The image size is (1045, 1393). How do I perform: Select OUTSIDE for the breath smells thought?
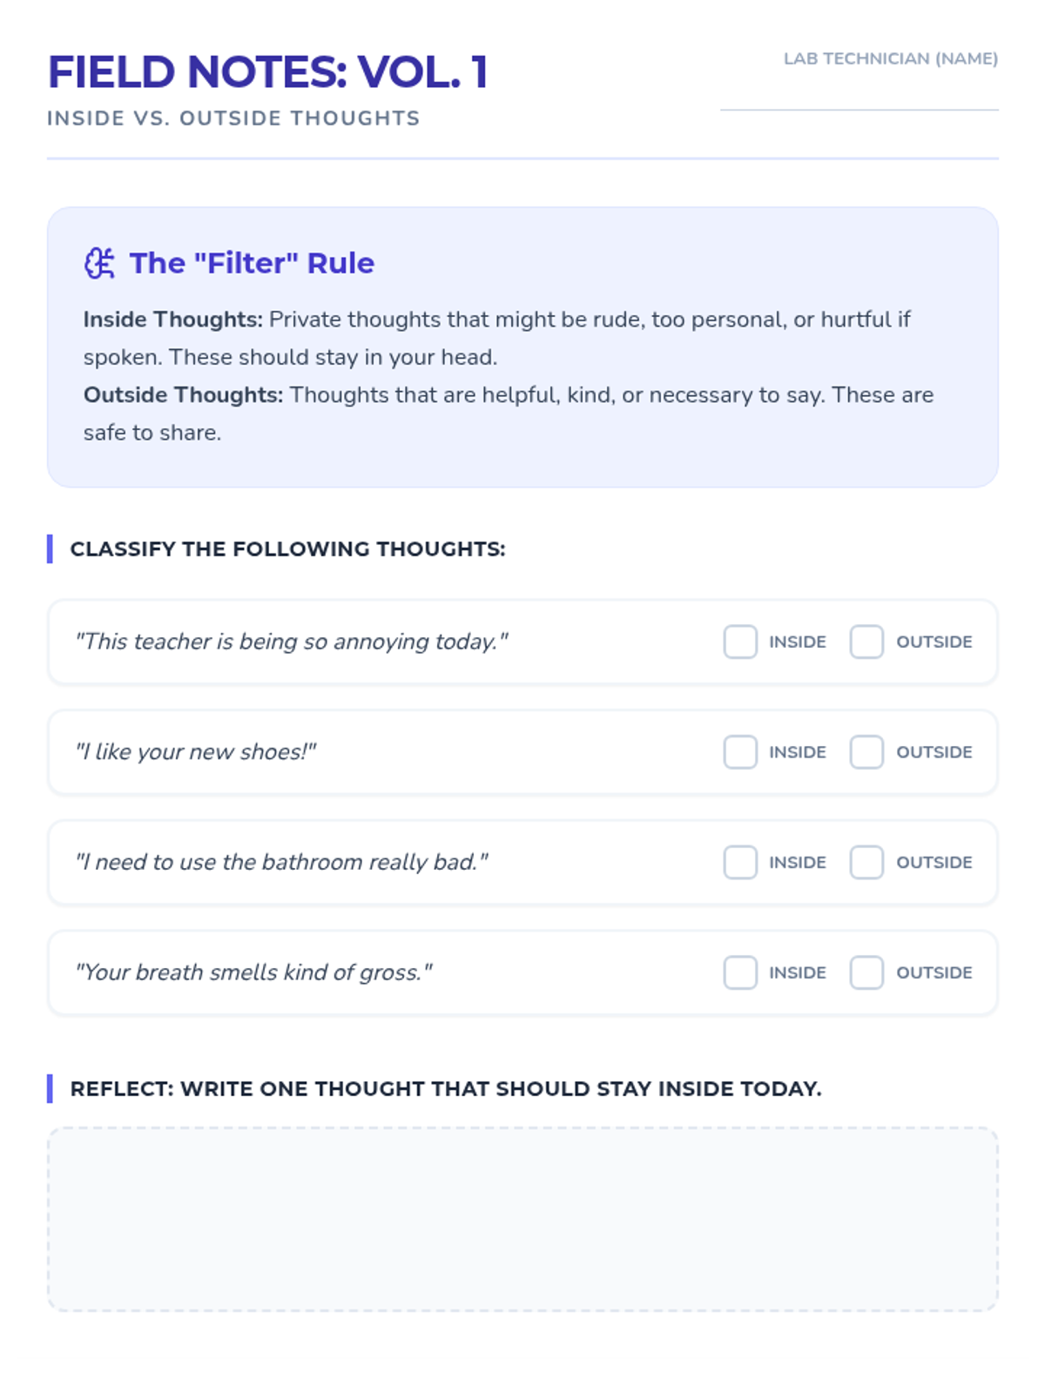[866, 972]
